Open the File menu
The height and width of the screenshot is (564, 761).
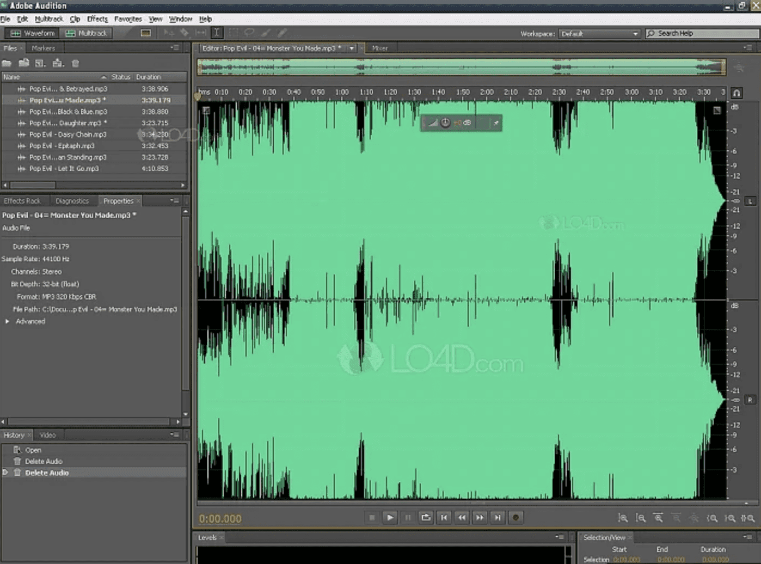click(5, 19)
